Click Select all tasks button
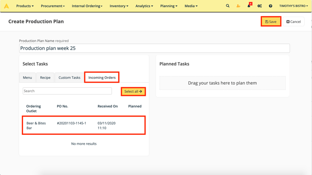The image size is (312, 175). pyautogui.click(x=133, y=91)
